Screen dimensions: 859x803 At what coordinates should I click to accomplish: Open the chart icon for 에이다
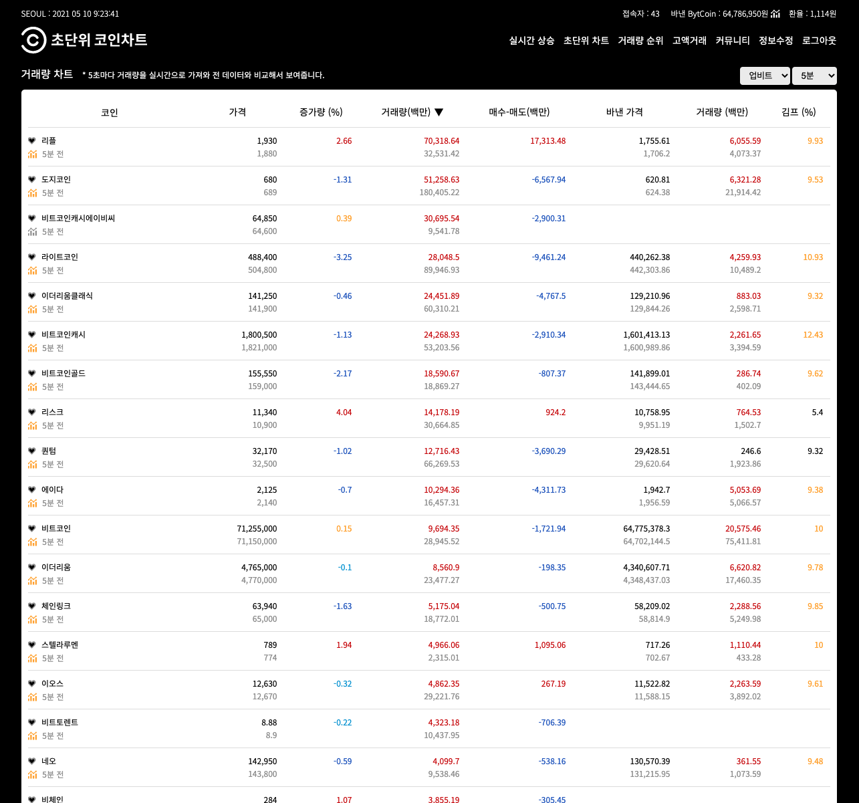coord(32,503)
